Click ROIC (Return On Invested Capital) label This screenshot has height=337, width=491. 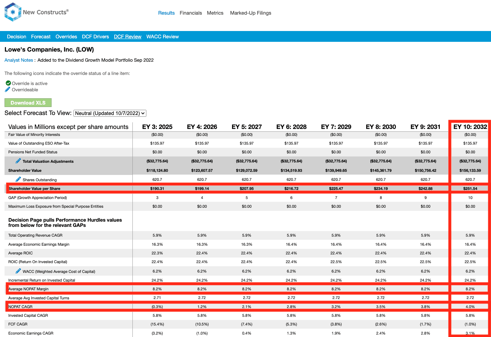click(38, 262)
